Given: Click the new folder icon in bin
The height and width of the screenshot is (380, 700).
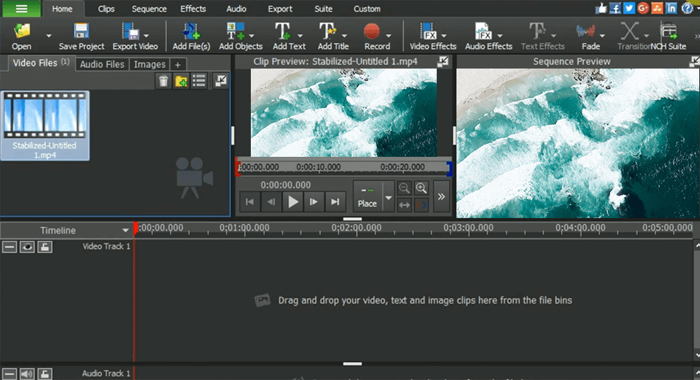Looking at the screenshot, I should (x=181, y=81).
